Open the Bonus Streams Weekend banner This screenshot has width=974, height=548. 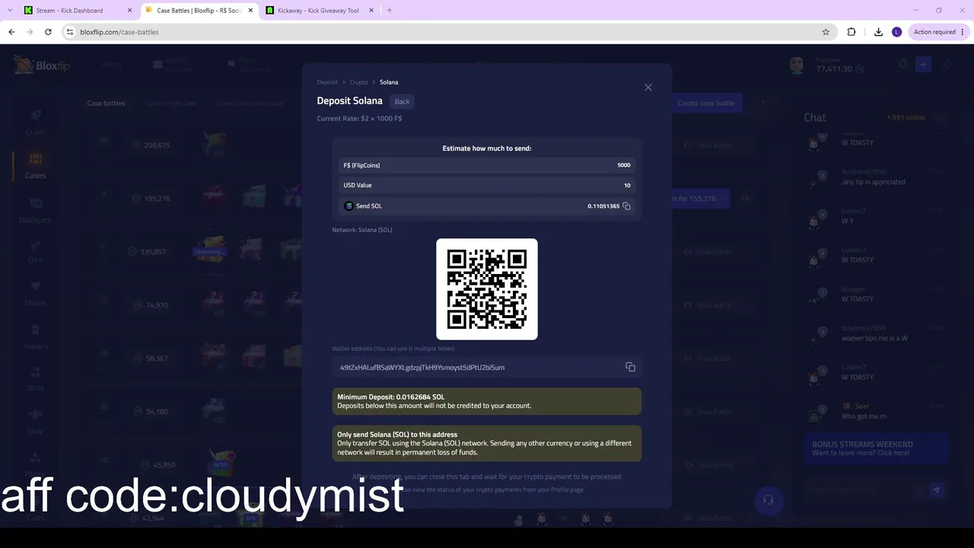click(876, 448)
